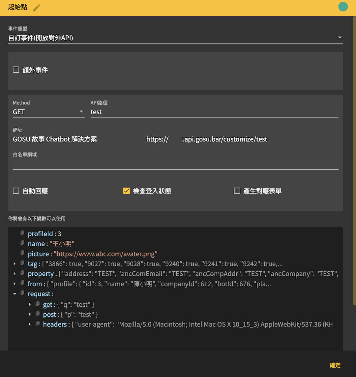Screen dimensions: 356x377
Task: Copy the from variable
Action: pyautogui.click(x=22, y=283)
